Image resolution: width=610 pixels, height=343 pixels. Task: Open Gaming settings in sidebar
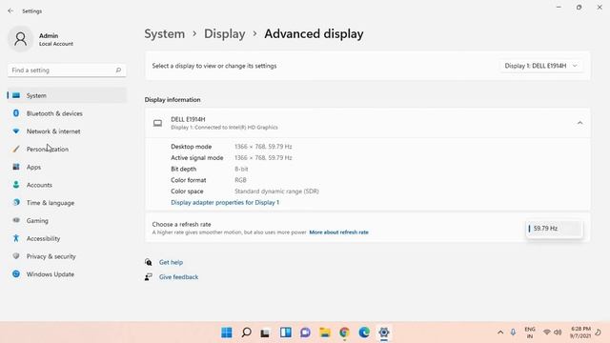pyautogui.click(x=67, y=220)
